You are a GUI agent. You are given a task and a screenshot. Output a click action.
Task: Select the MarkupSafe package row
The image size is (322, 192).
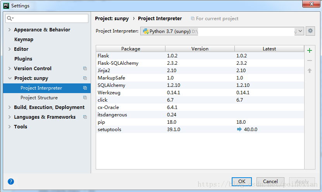(x=200, y=78)
